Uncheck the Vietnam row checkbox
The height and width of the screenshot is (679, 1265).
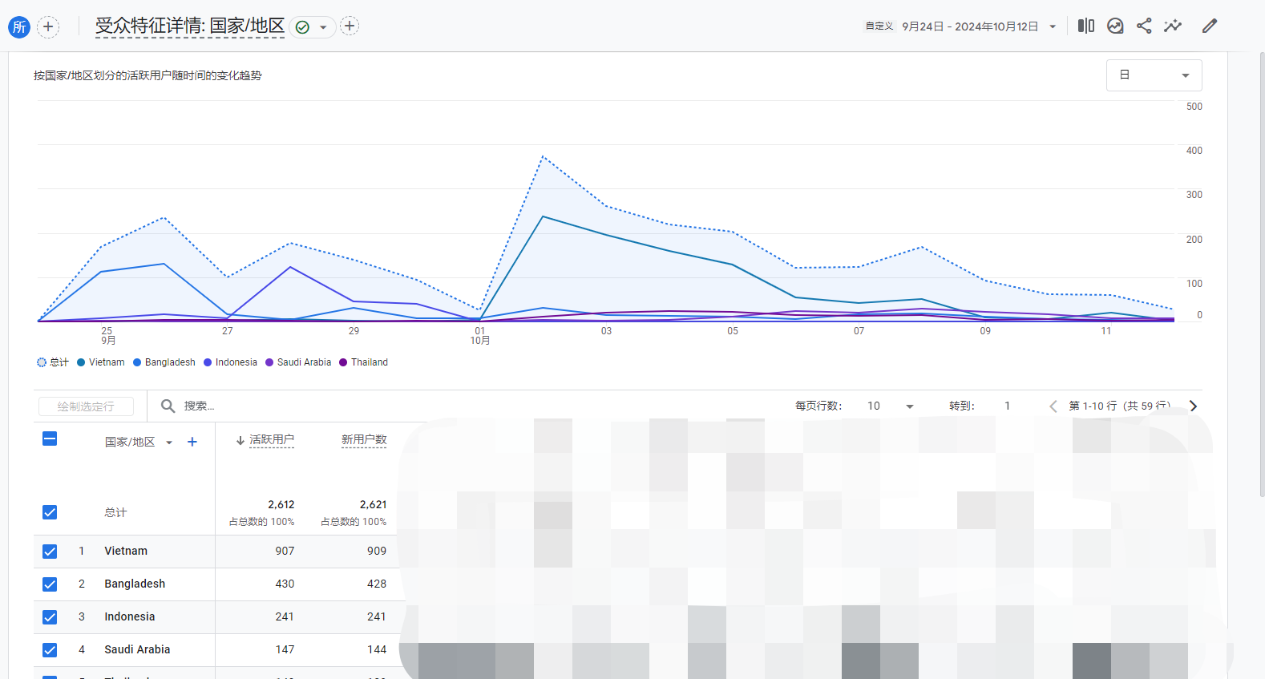(50, 552)
